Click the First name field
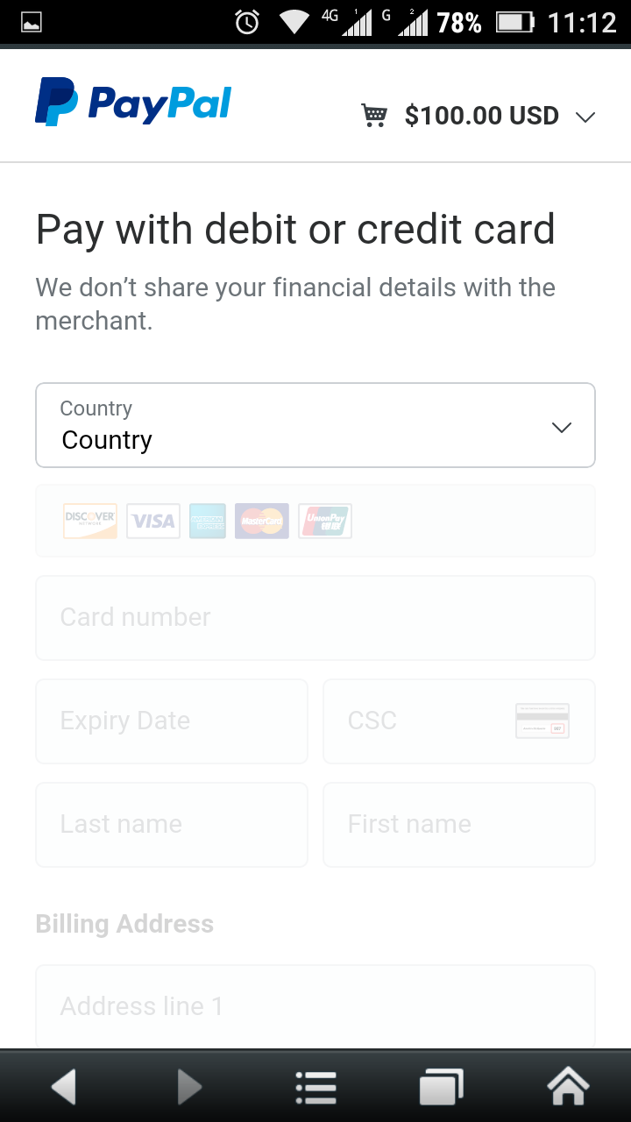631x1122 pixels. [x=459, y=824]
